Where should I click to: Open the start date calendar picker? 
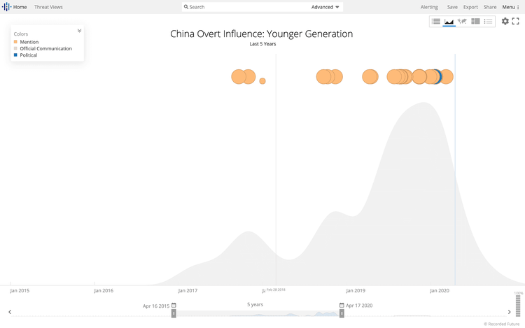pos(174,306)
